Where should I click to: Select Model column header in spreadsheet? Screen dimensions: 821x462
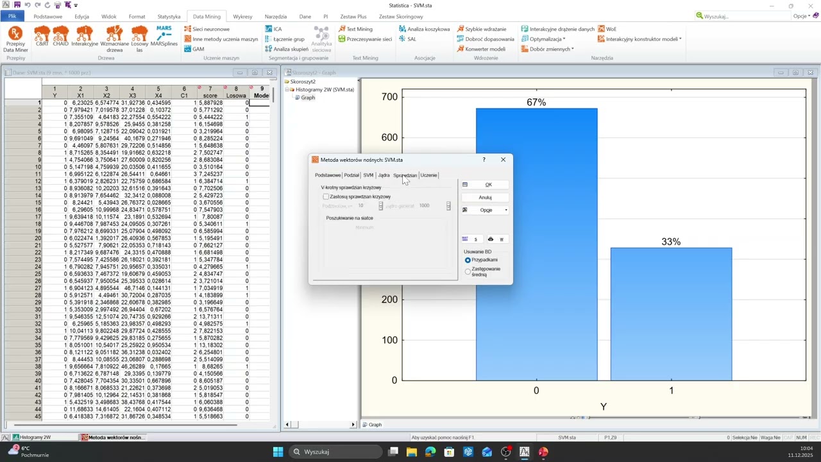(261, 92)
